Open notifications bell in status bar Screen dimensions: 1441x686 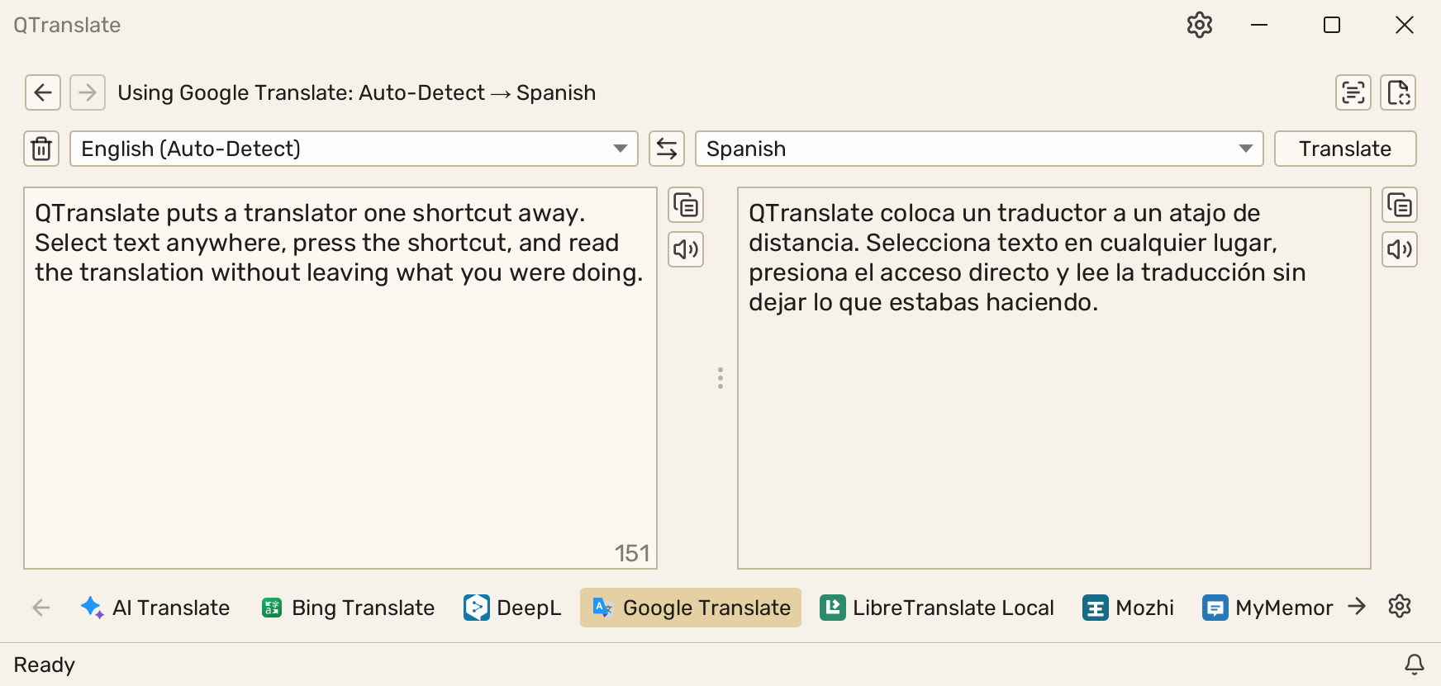click(1415, 665)
